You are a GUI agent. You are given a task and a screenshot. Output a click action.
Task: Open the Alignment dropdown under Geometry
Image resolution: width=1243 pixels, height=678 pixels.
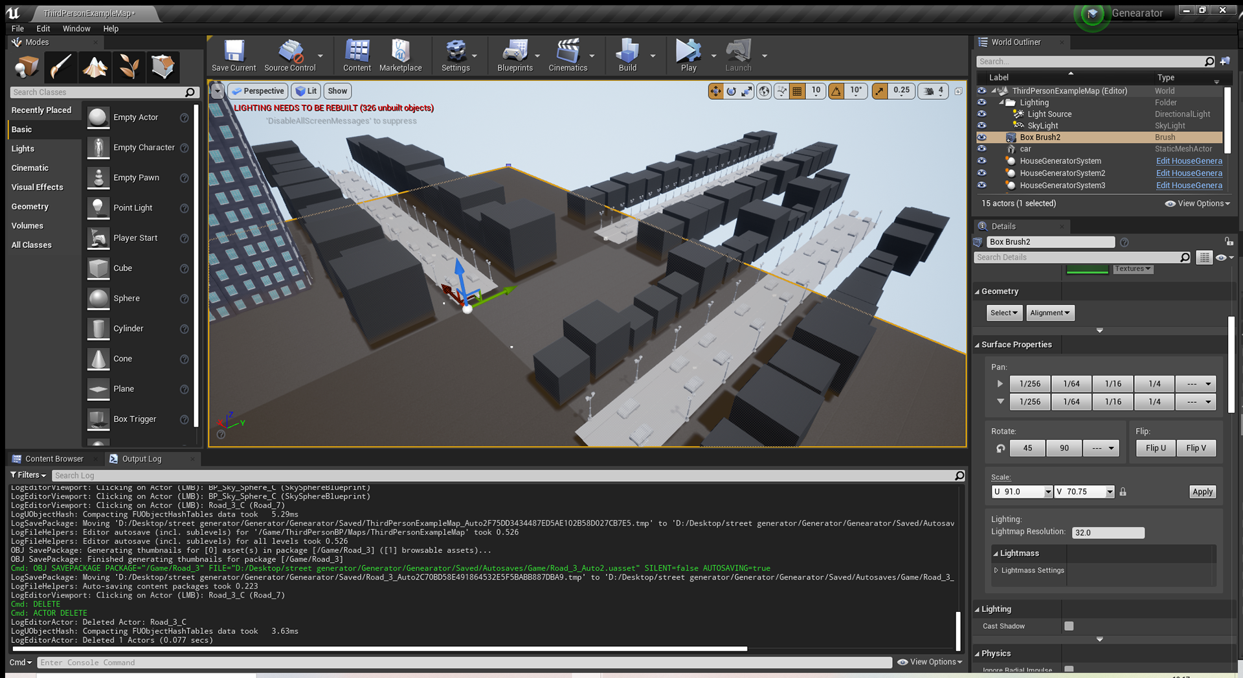[1050, 313]
